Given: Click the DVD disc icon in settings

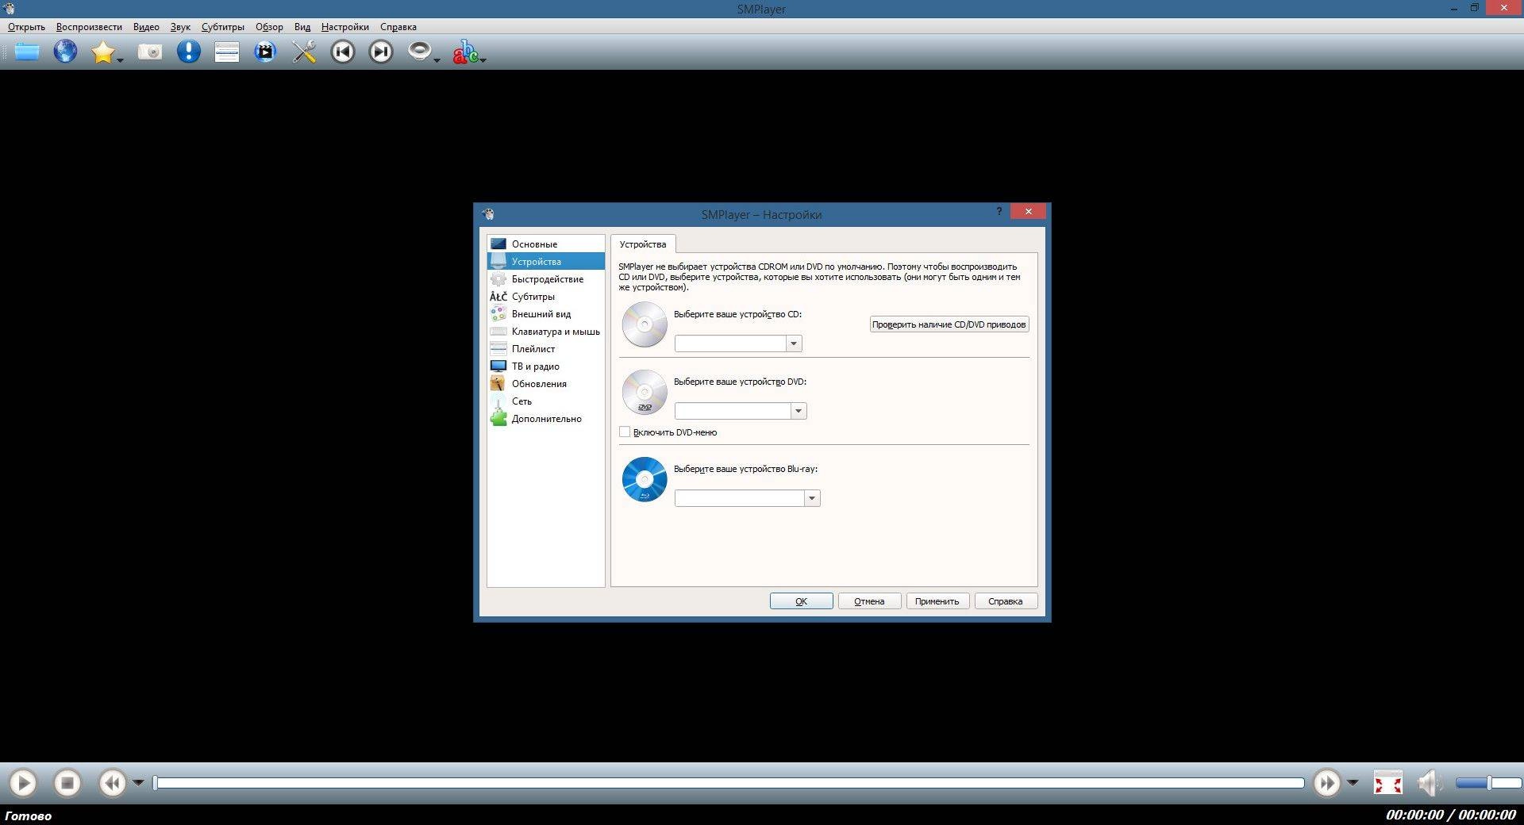Looking at the screenshot, I should pyautogui.click(x=645, y=392).
